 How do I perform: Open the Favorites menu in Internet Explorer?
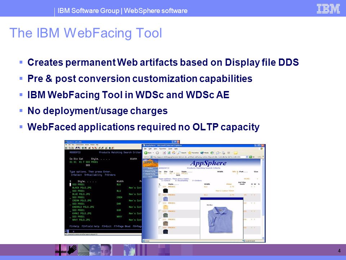163,148
